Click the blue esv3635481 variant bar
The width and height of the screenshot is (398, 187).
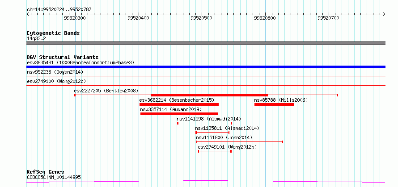[x=206, y=67]
